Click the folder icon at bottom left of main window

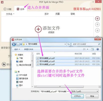tap(4, 64)
